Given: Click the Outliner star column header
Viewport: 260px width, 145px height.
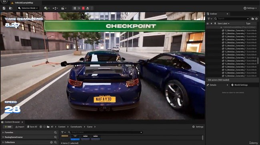Looking at the screenshot, I should tap(212, 24).
